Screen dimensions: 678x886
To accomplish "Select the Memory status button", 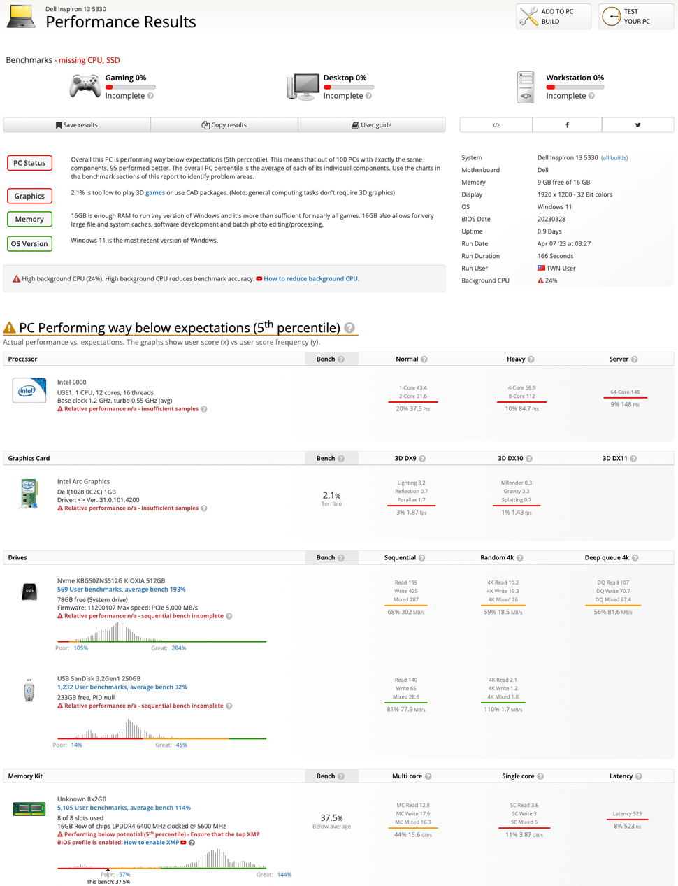I will (29, 220).
